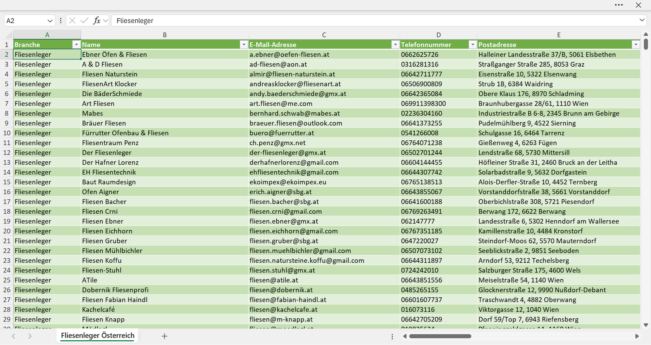Screen dimensions: 651x345
Task: Click the vertical dots beside Name Box
Action: pos(60,21)
